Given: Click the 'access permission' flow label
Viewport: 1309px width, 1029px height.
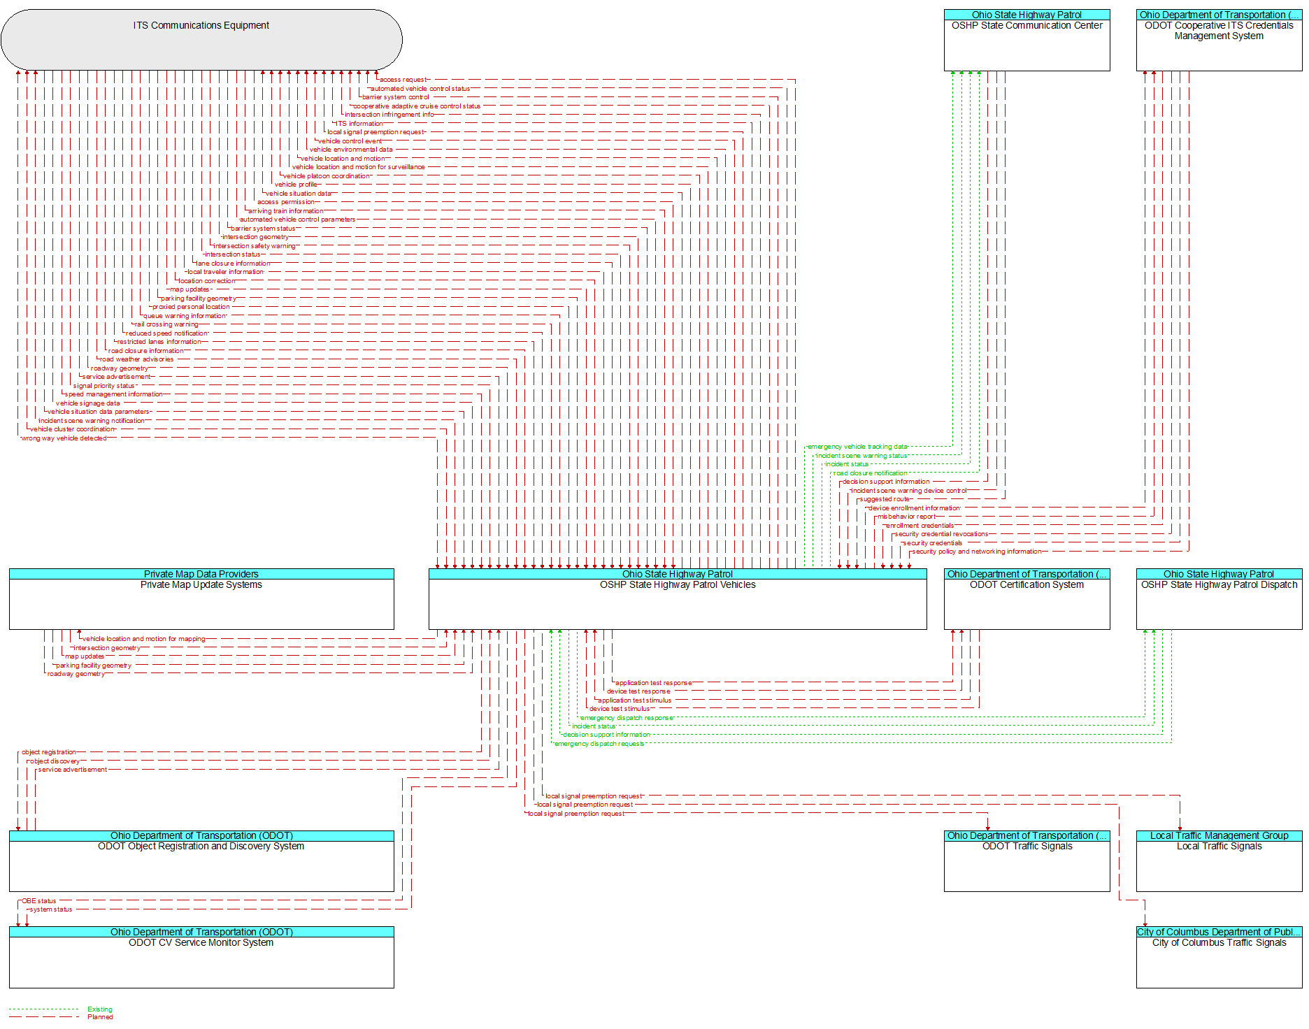Looking at the screenshot, I should pyautogui.click(x=286, y=202).
